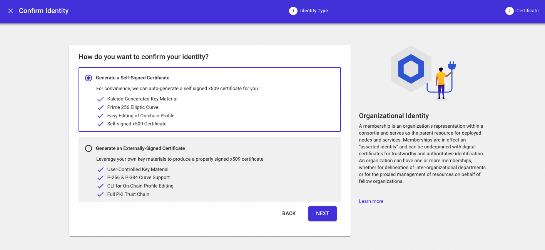Image resolution: width=545 pixels, height=250 pixels.
Task: Click checkmark beside Self-signed x509 Certificate
Action: tap(100, 124)
